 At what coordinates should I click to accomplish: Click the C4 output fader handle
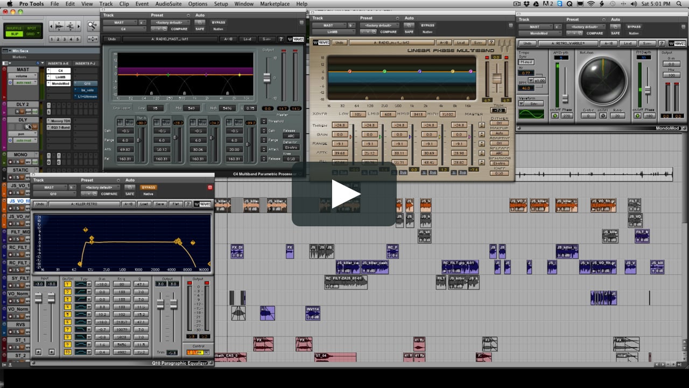pos(266,78)
